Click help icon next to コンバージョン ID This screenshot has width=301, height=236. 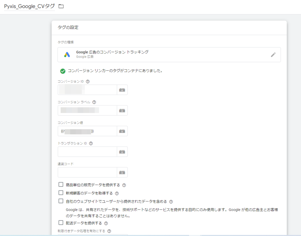88,81
